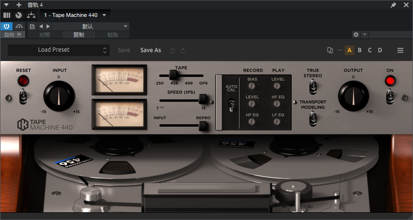This screenshot has width=413, height=220.
Task: Click the Save preset button
Action: (x=124, y=50)
